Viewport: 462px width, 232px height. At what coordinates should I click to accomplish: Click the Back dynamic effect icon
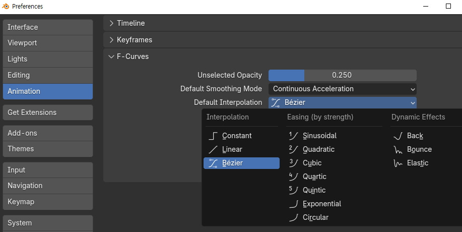[398, 136]
